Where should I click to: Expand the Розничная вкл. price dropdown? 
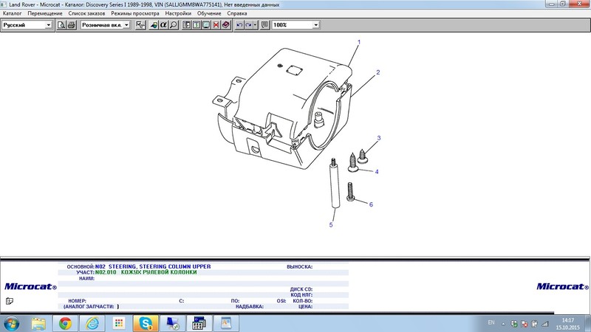126,25
